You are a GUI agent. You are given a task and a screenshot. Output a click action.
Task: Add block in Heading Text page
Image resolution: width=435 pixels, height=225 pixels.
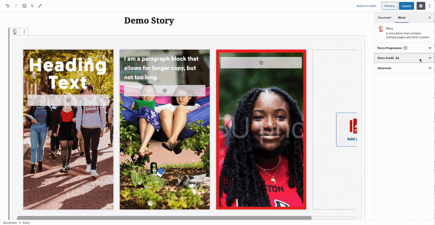(69, 100)
